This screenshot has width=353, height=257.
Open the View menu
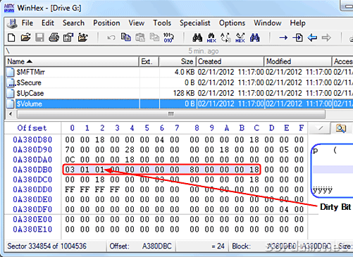136,23
